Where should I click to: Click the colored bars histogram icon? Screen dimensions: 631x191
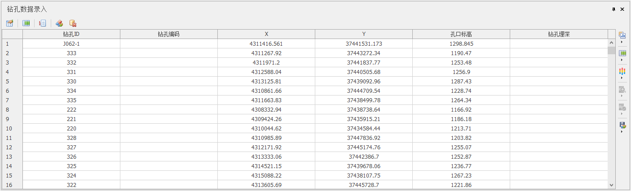622,71
